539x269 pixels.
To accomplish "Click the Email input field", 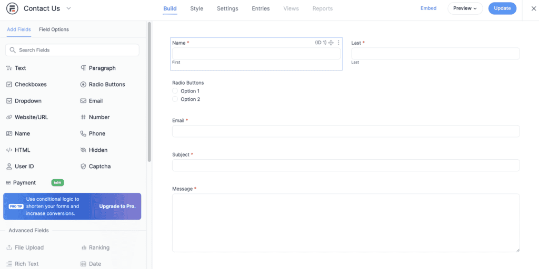I will pyautogui.click(x=346, y=131).
